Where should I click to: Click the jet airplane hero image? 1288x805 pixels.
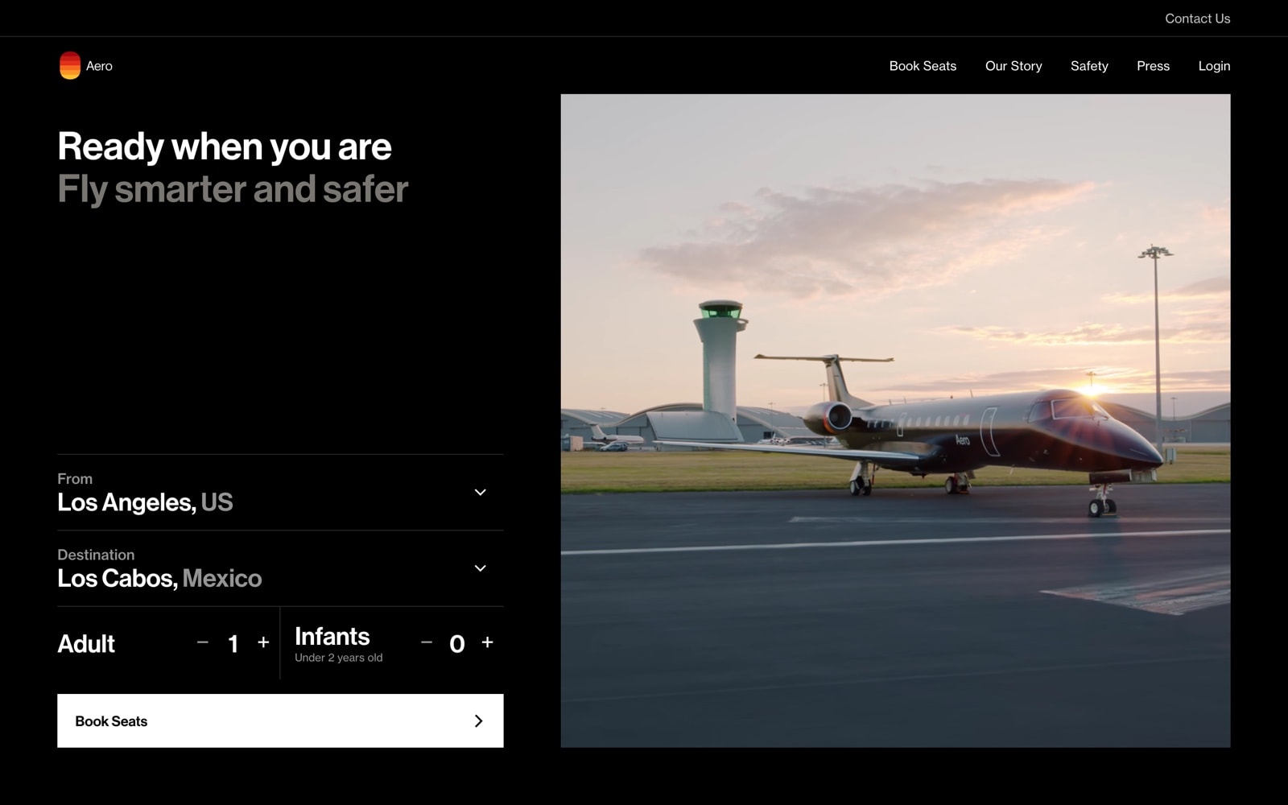895,421
